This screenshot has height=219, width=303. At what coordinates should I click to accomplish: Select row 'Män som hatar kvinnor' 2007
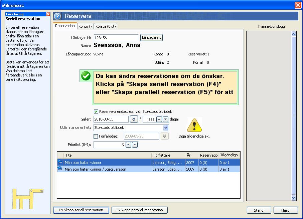149,163
